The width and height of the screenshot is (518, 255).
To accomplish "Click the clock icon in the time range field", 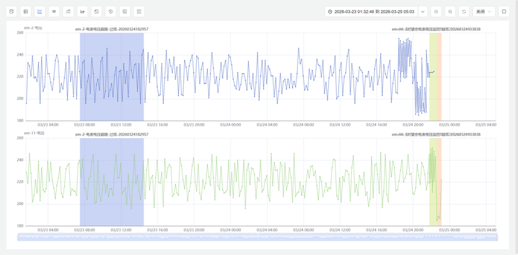I will [330, 12].
